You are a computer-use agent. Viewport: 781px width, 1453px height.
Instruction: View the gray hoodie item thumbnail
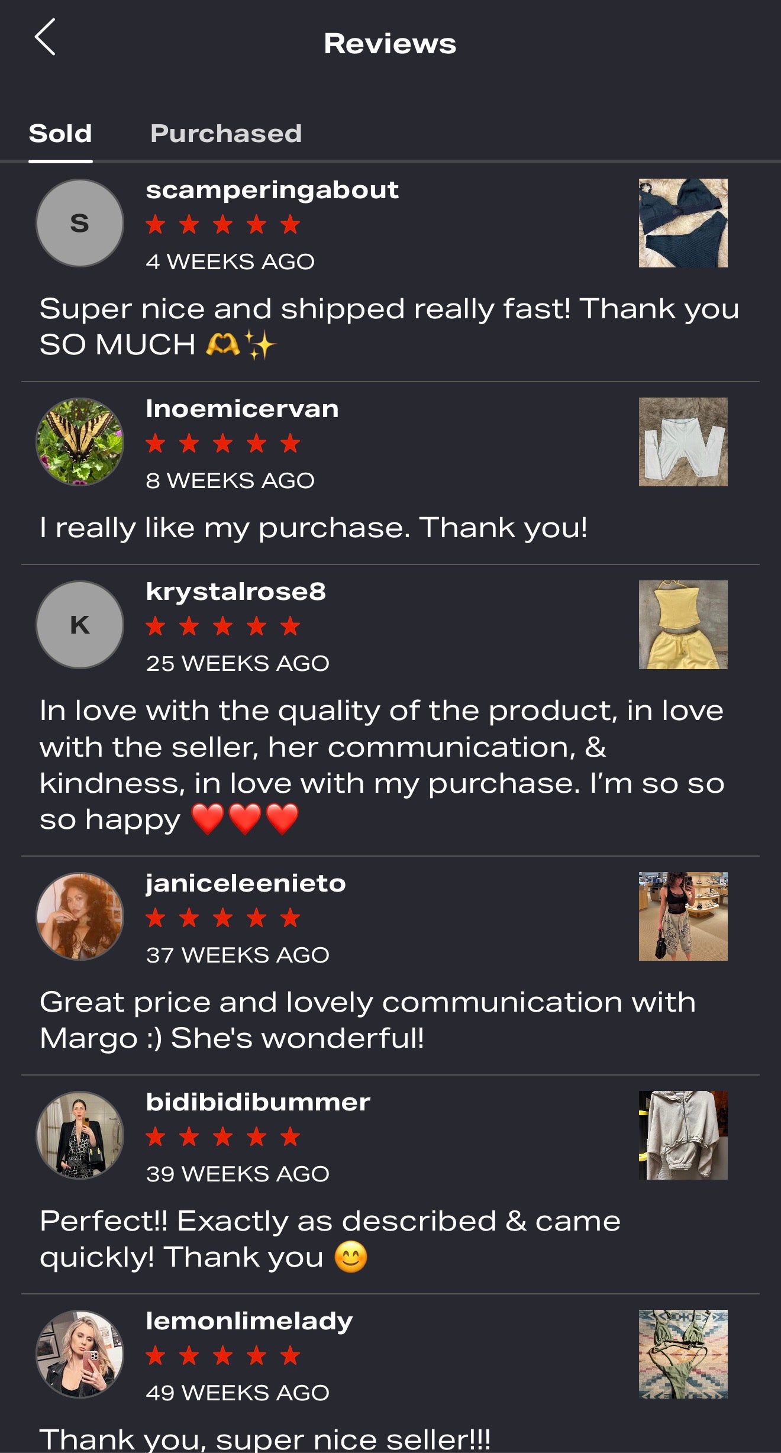683,1135
